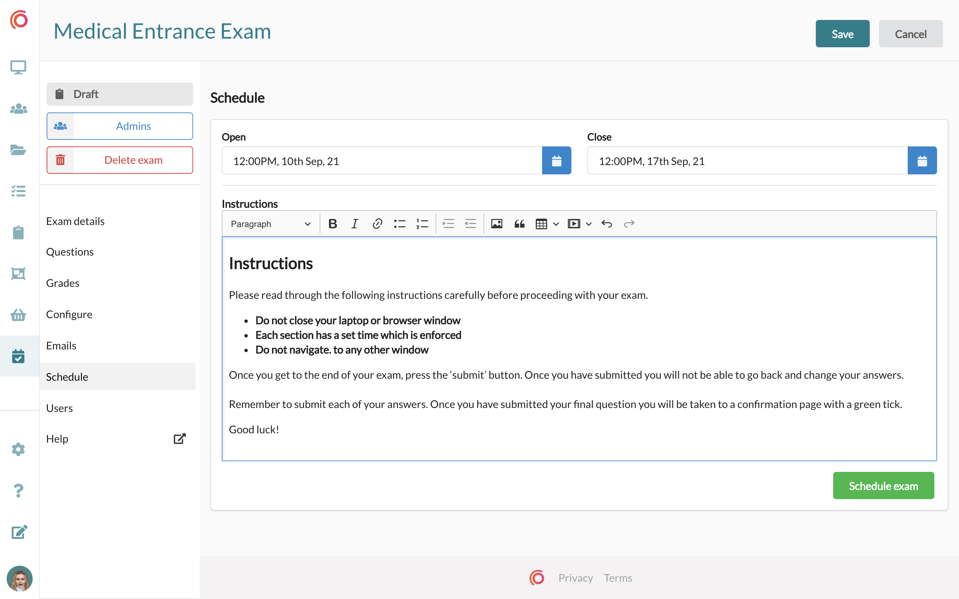Viewport: 959px width, 599px height.
Task: Click the Delete exam button
Action: click(x=120, y=160)
